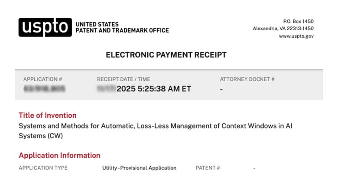Screen dimensions: 338x173
Task: Click the Alexandria, VA 22313-1450 line
Action: 283,29
